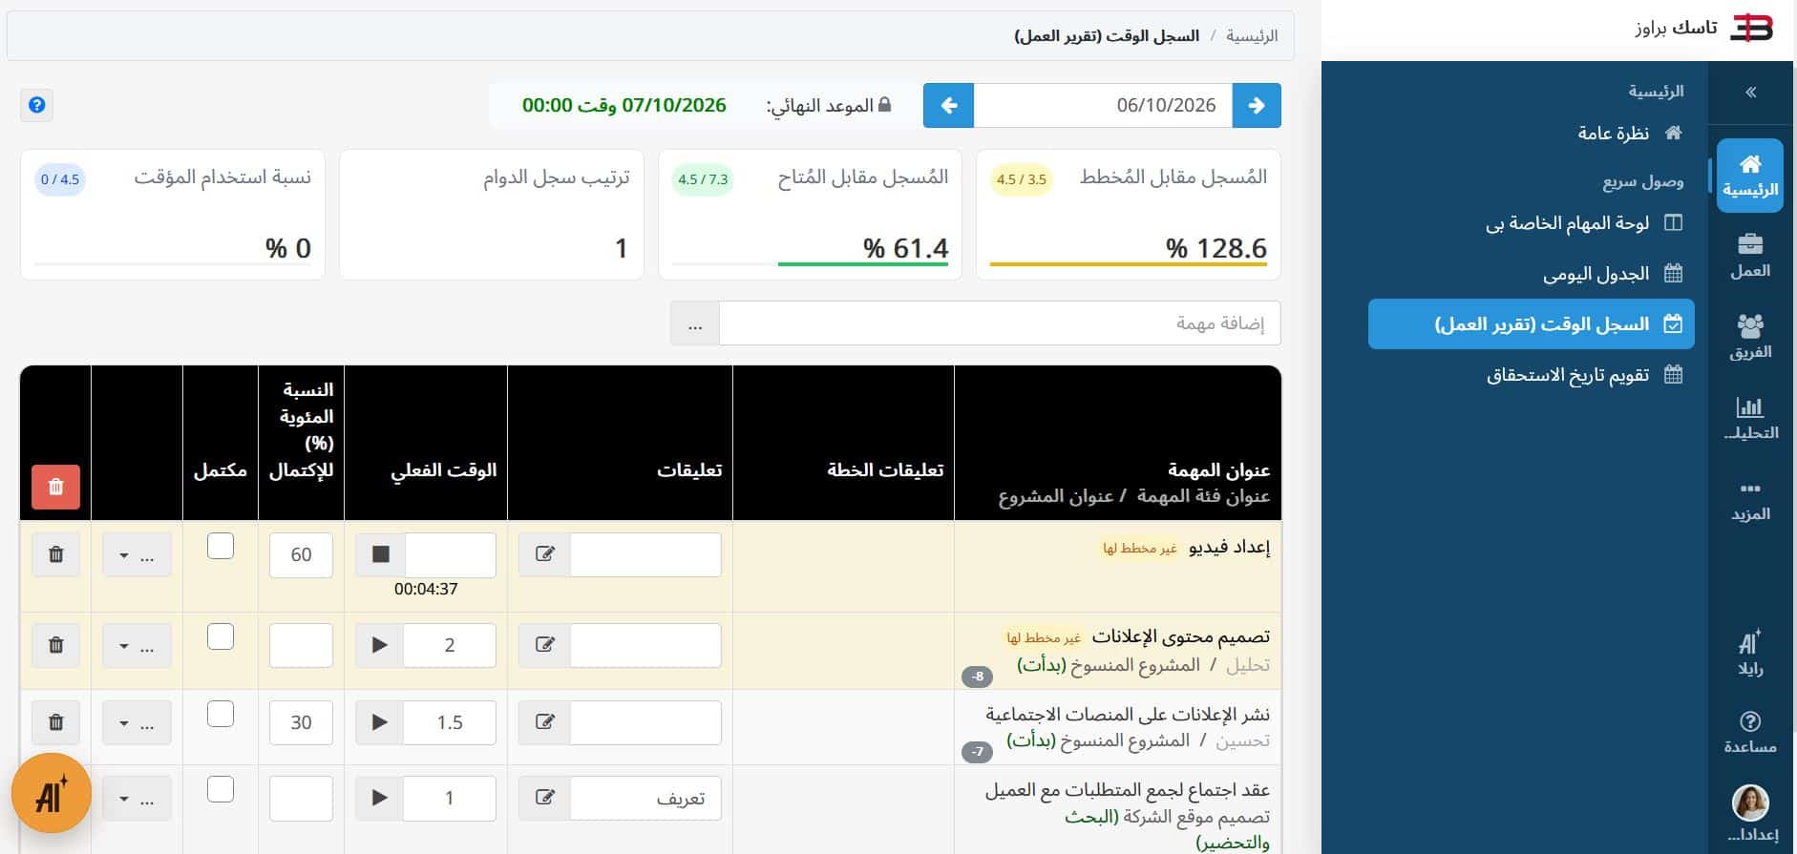Open actions dropdown for نشر الإعلانات row
Screen dimensions: 1797x854
click(x=137, y=722)
